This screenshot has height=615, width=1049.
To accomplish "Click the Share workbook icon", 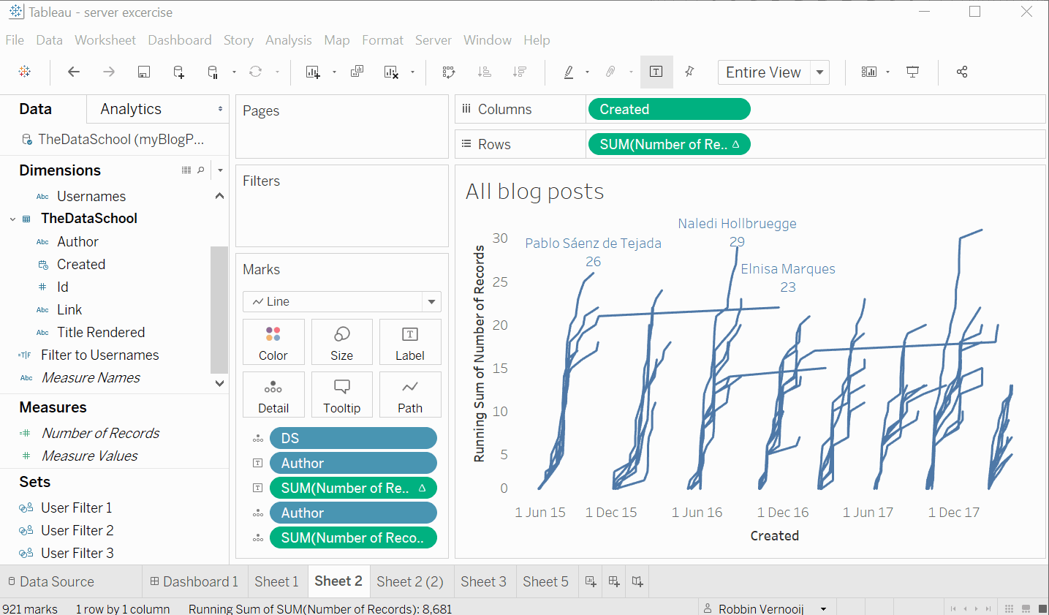I will tap(962, 72).
